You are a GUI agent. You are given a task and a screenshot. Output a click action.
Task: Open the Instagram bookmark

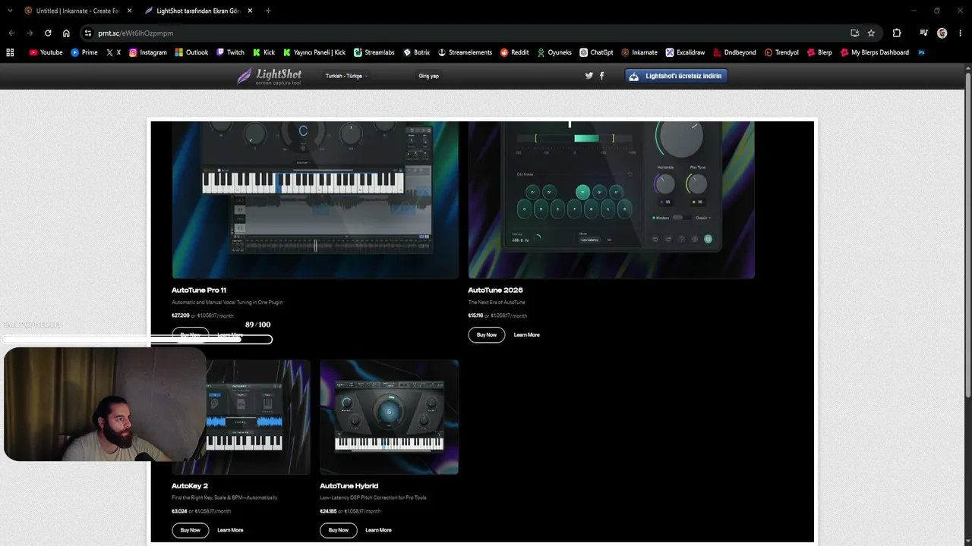click(x=147, y=52)
